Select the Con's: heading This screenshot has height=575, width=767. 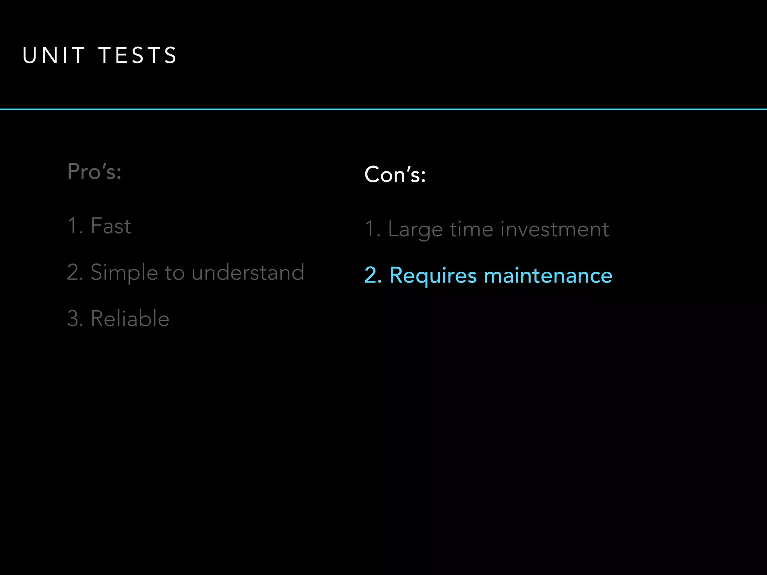tap(395, 174)
